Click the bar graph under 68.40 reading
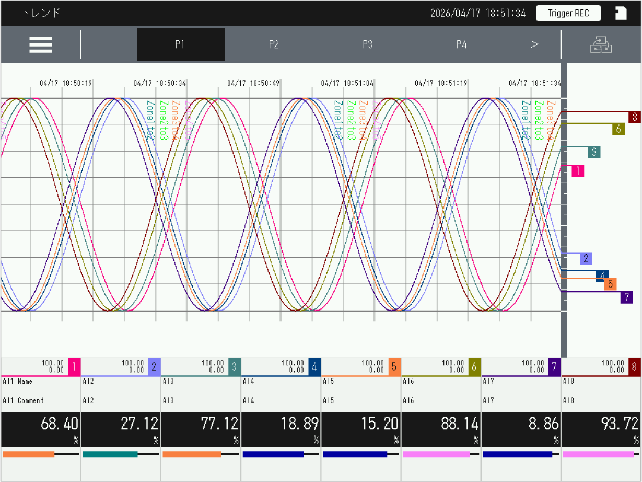 [x=41, y=454]
